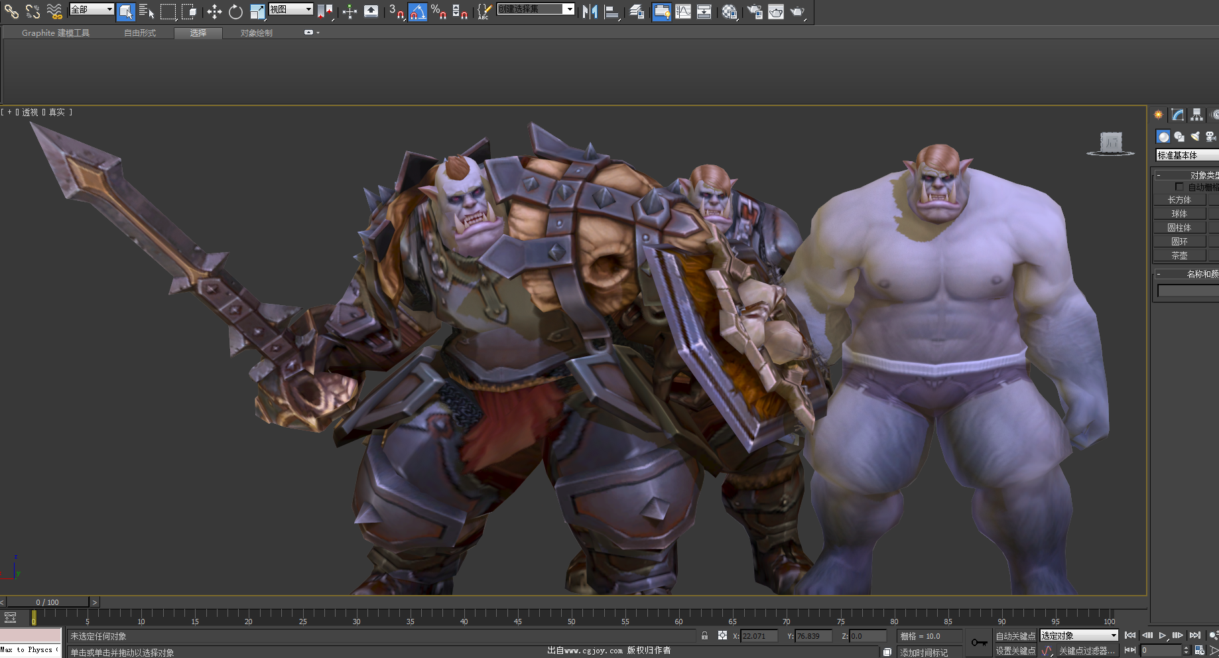Screen dimensions: 1219x658
Task: Click the 长方体 box button
Action: coord(1179,200)
